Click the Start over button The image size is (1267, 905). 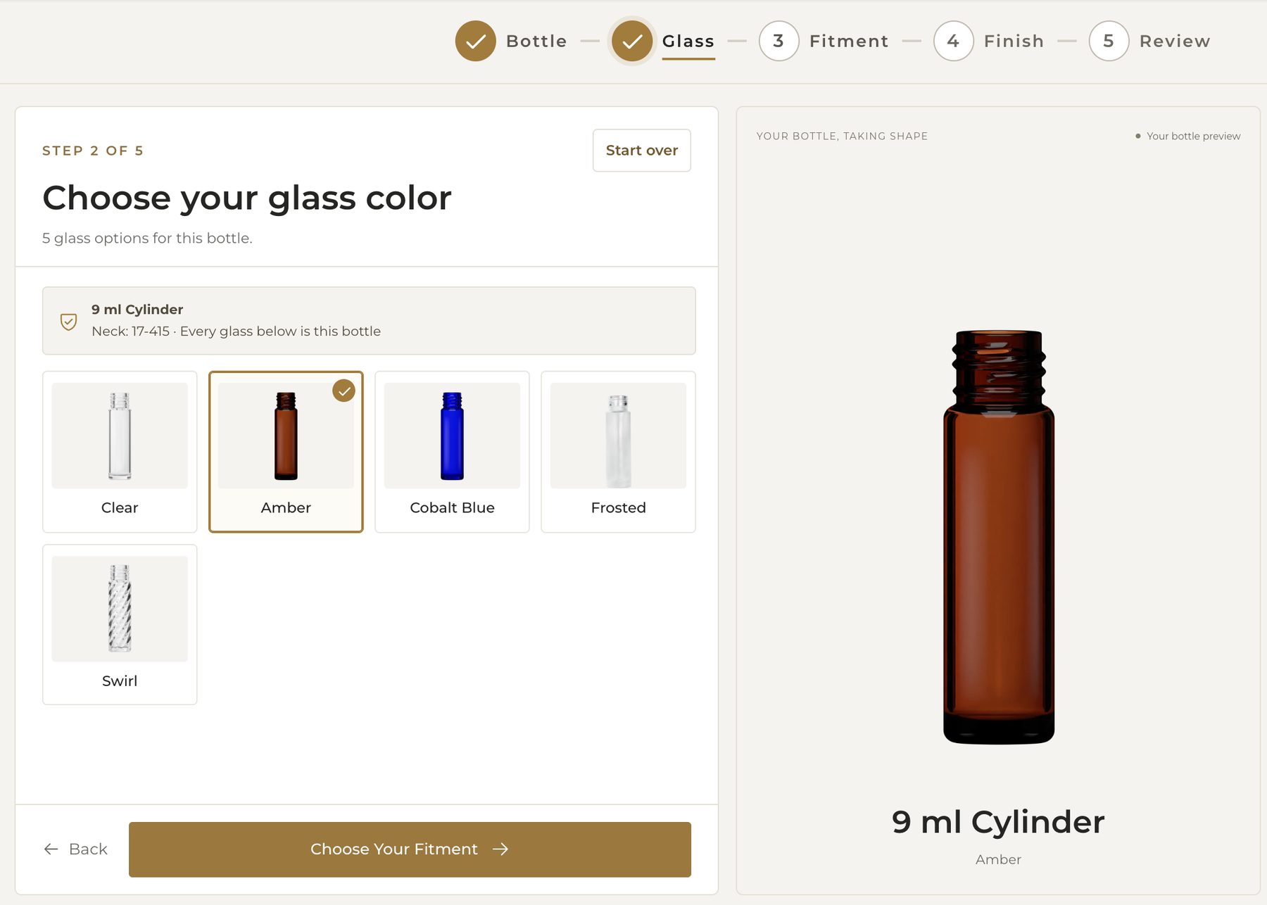click(642, 151)
